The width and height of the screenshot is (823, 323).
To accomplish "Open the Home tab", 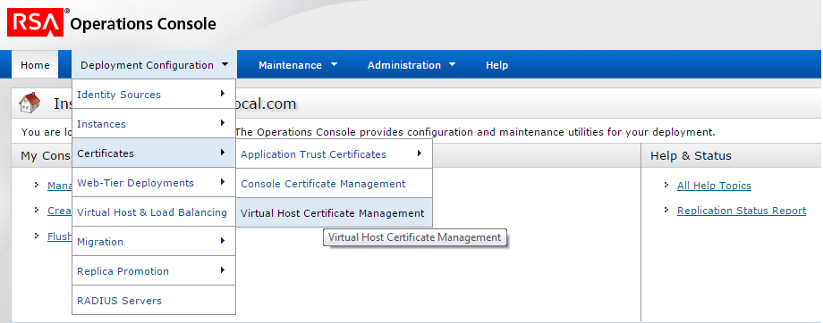I will click(35, 65).
